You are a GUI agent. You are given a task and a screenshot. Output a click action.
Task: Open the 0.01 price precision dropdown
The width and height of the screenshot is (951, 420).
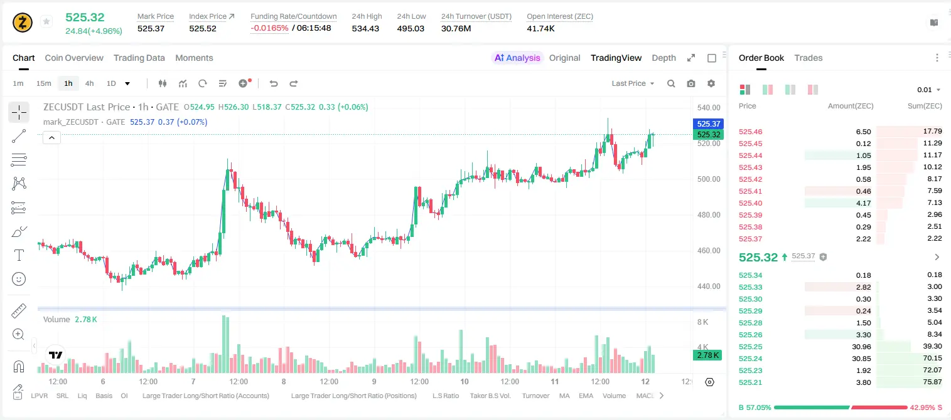(x=929, y=90)
